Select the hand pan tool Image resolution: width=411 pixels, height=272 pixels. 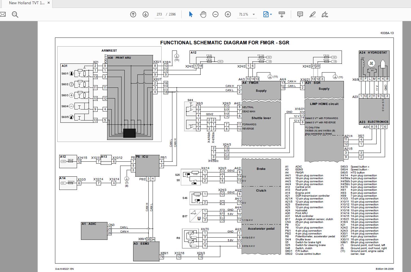(203, 14)
